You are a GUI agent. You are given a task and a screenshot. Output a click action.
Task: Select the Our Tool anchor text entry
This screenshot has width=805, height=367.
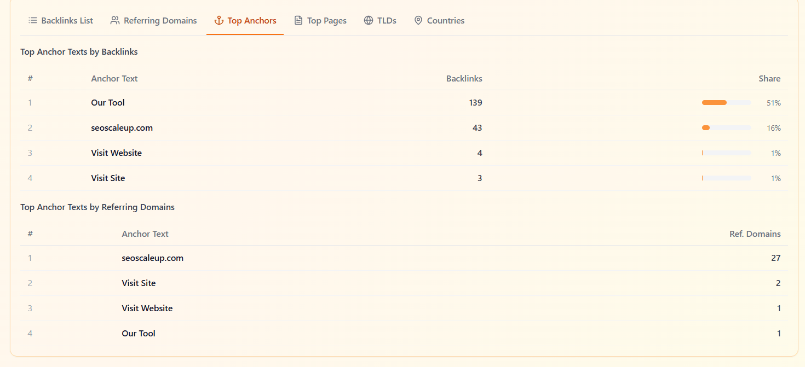(108, 102)
